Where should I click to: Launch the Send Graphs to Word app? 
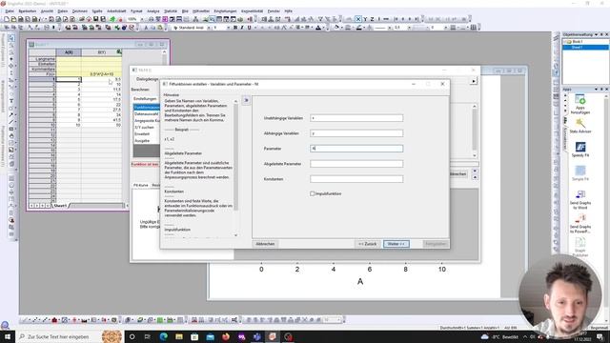580,199
